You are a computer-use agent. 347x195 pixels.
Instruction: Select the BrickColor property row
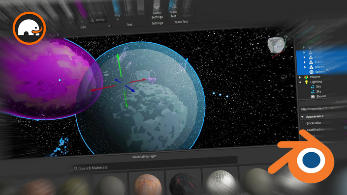pos(323,123)
